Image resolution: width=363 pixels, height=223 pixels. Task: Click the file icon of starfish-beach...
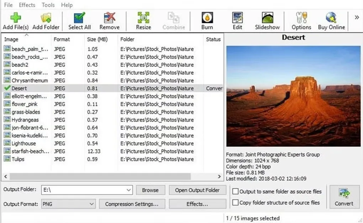click(x=7, y=151)
